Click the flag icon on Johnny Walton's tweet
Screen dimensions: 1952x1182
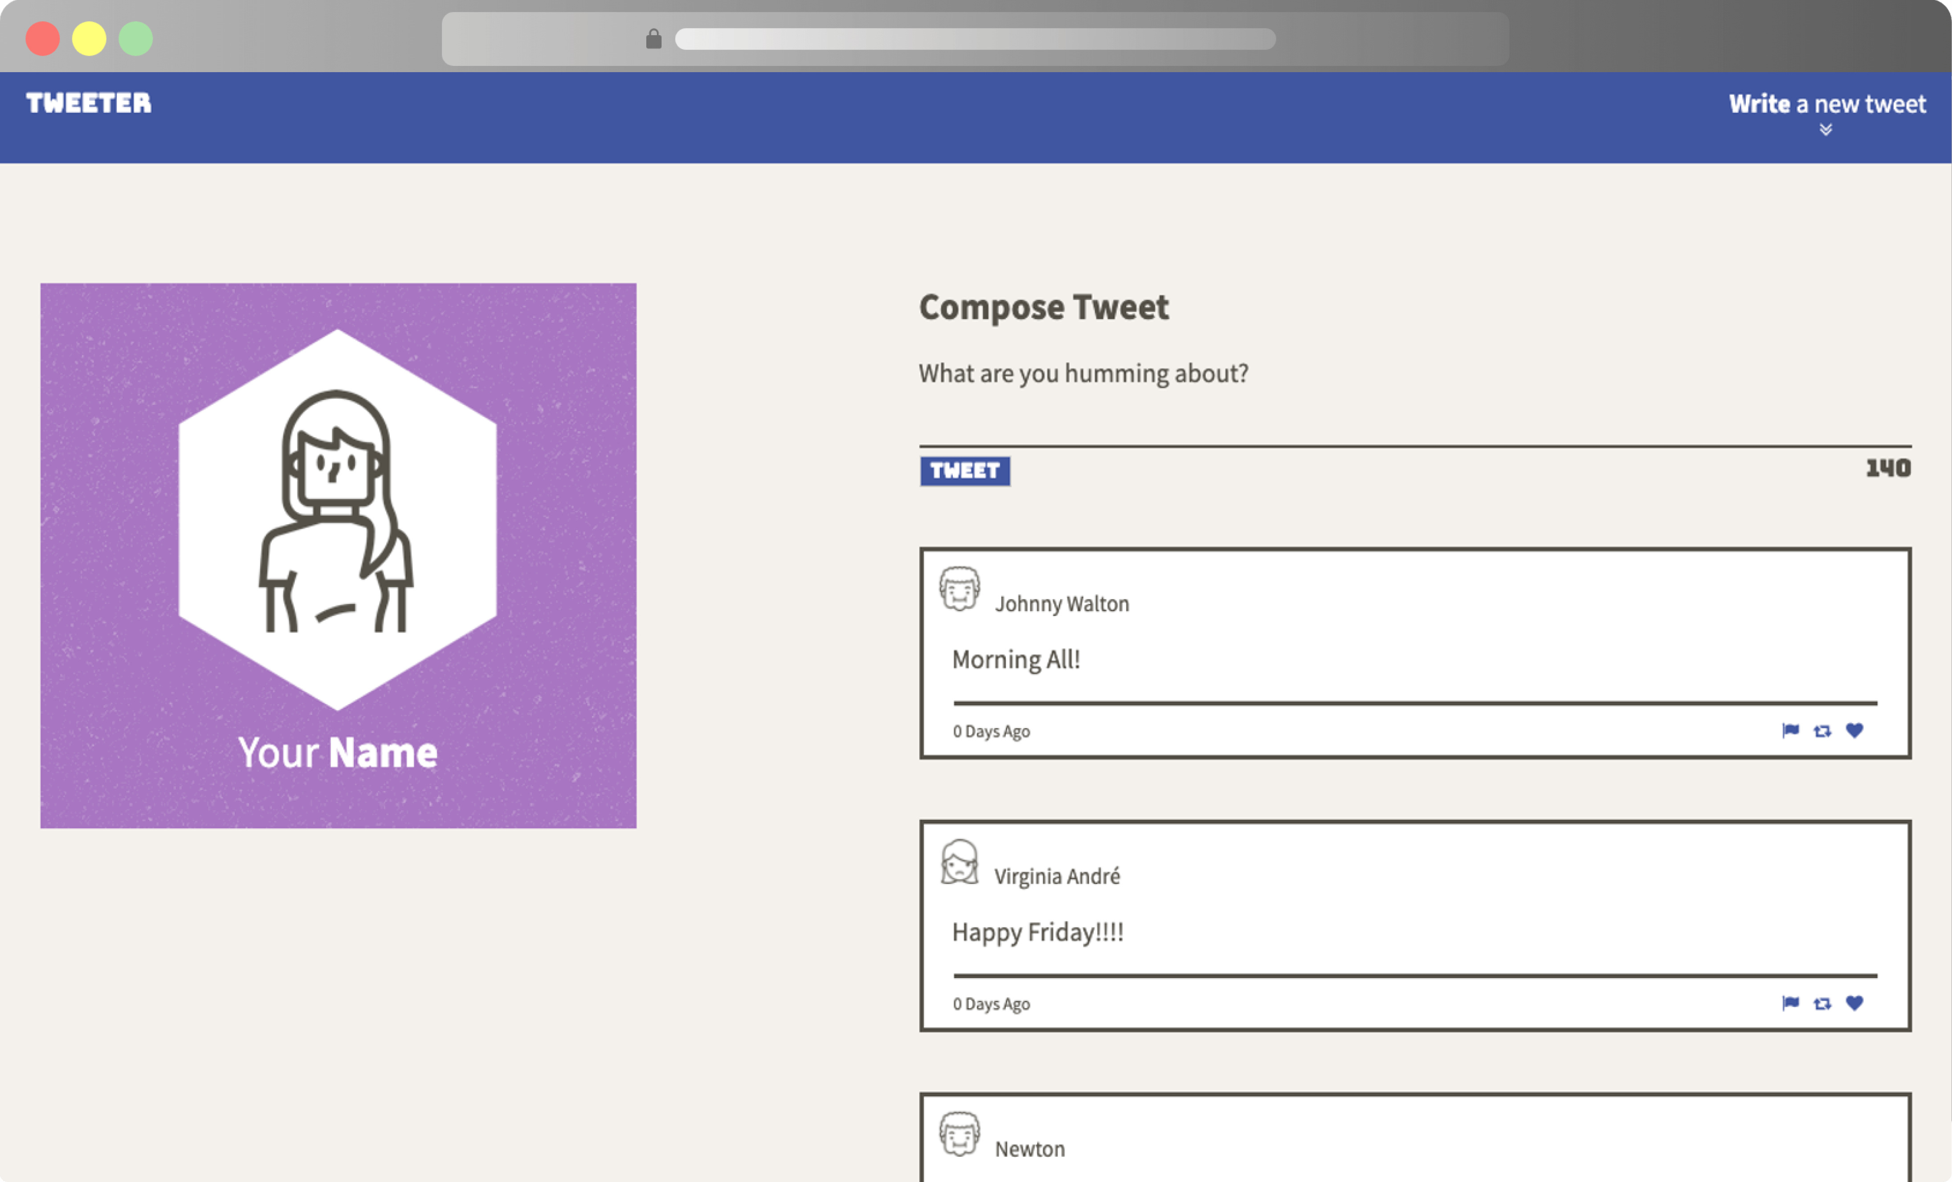1790,730
